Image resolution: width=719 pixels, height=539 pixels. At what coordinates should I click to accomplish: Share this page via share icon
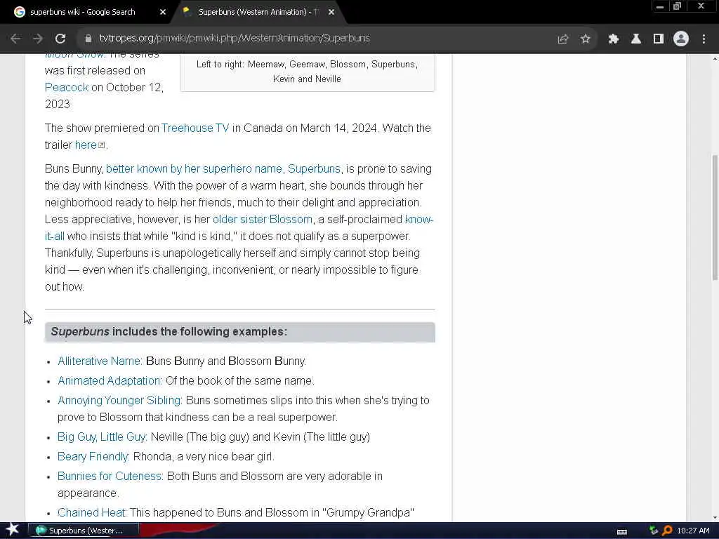[563, 39]
